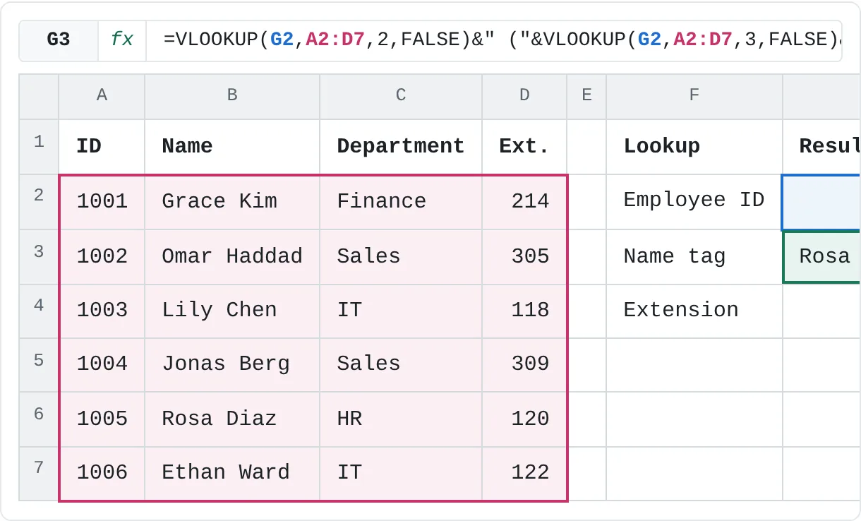Click the Finance department cell
The height and width of the screenshot is (521, 861).
[401, 202]
